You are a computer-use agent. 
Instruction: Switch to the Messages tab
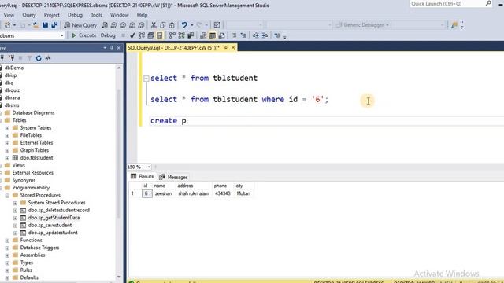173,177
